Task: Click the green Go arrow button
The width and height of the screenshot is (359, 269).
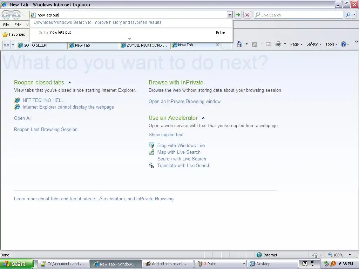Action: [x=238, y=15]
